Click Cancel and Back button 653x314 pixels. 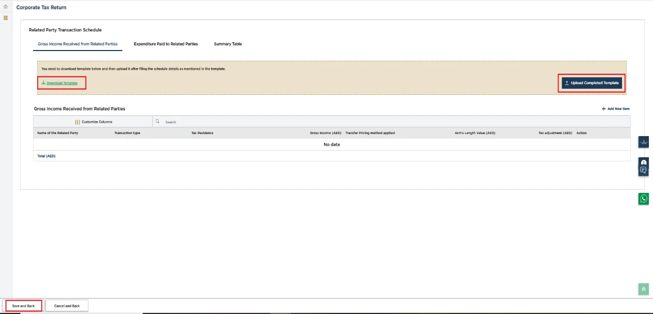click(67, 306)
